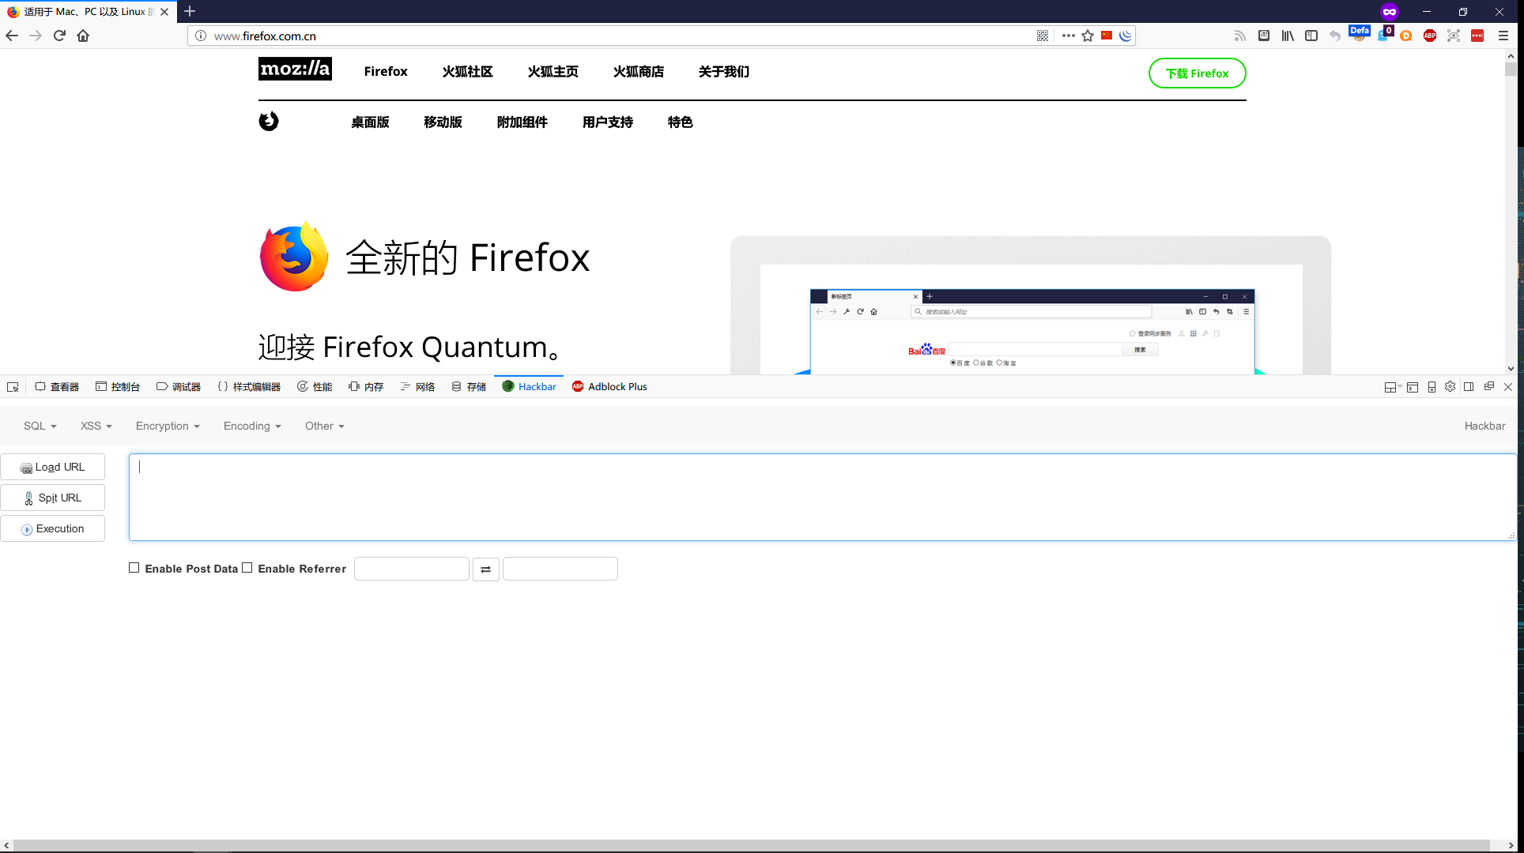The height and width of the screenshot is (853, 1524).
Task: Enable the Referrer checkbox
Action: click(247, 567)
